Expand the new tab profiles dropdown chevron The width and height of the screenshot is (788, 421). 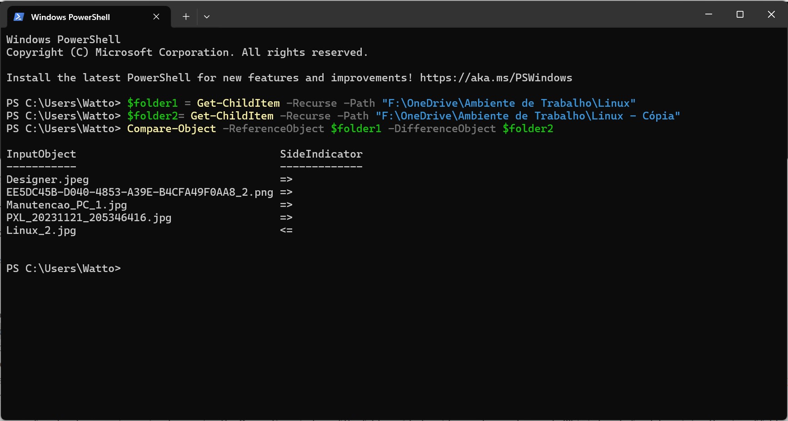(x=207, y=17)
